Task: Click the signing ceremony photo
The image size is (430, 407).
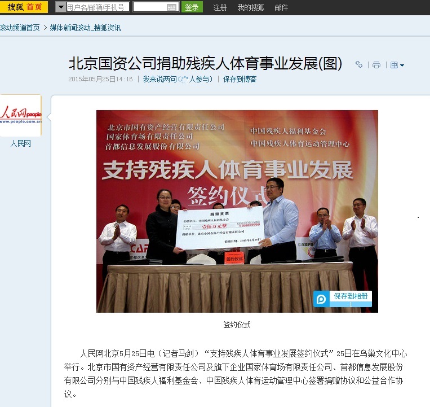Action: coord(237,212)
